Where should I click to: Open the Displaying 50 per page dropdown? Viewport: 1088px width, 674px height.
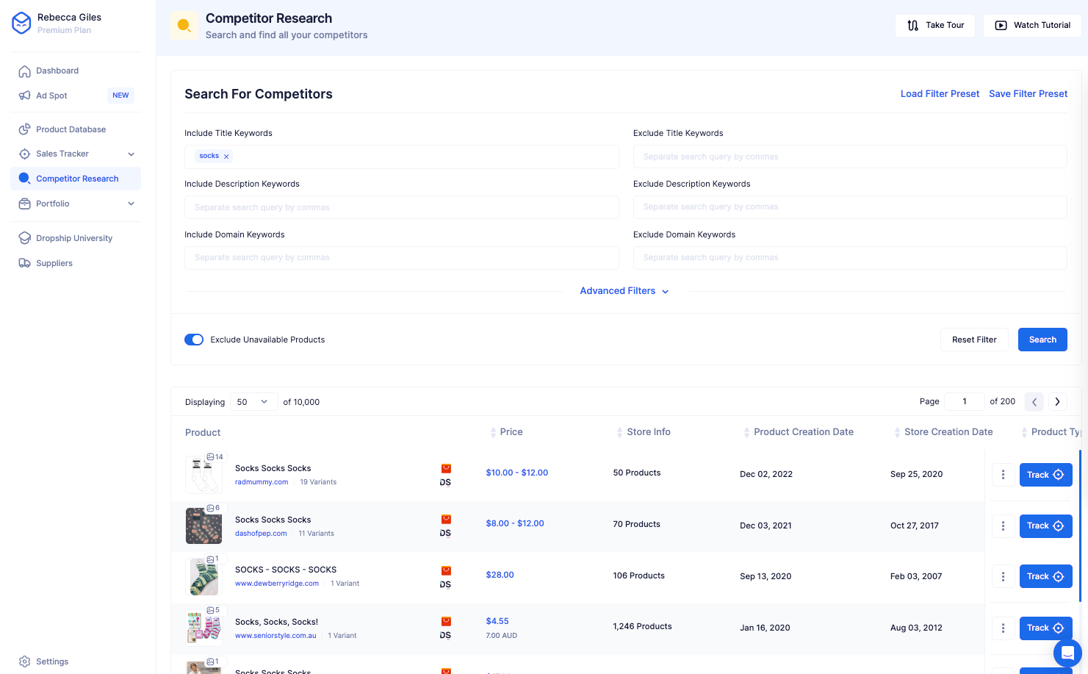pyautogui.click(x=253, y=402)
